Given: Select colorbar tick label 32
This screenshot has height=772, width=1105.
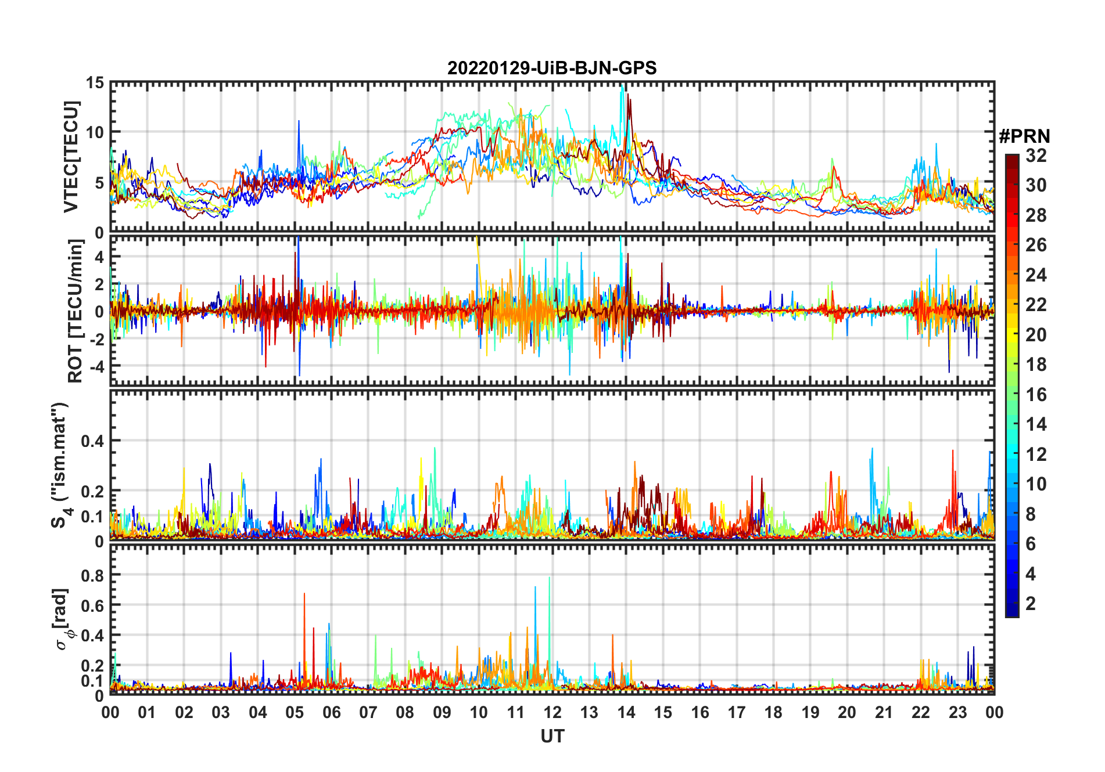Looking at the screenshot, I should coord(1036,156).
